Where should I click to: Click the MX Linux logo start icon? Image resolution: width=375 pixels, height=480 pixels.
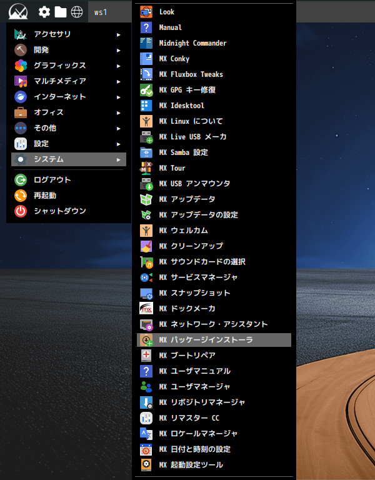[18, 12]
